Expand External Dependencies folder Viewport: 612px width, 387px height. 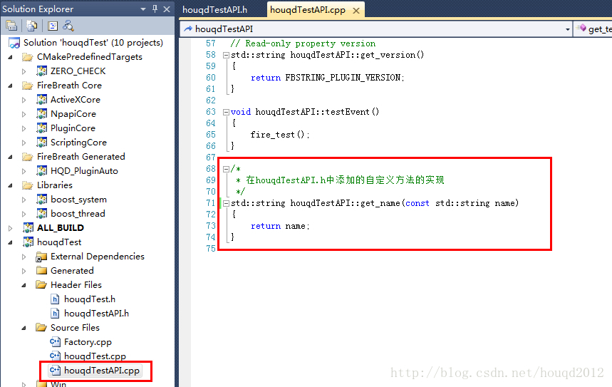24,257
